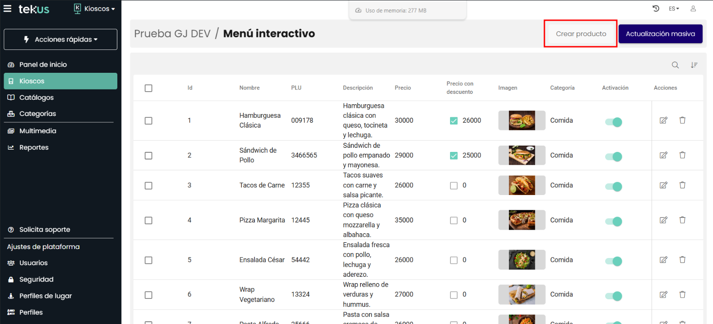Disable activation toggle for Tacos de Carne

(x=614, y=186)
